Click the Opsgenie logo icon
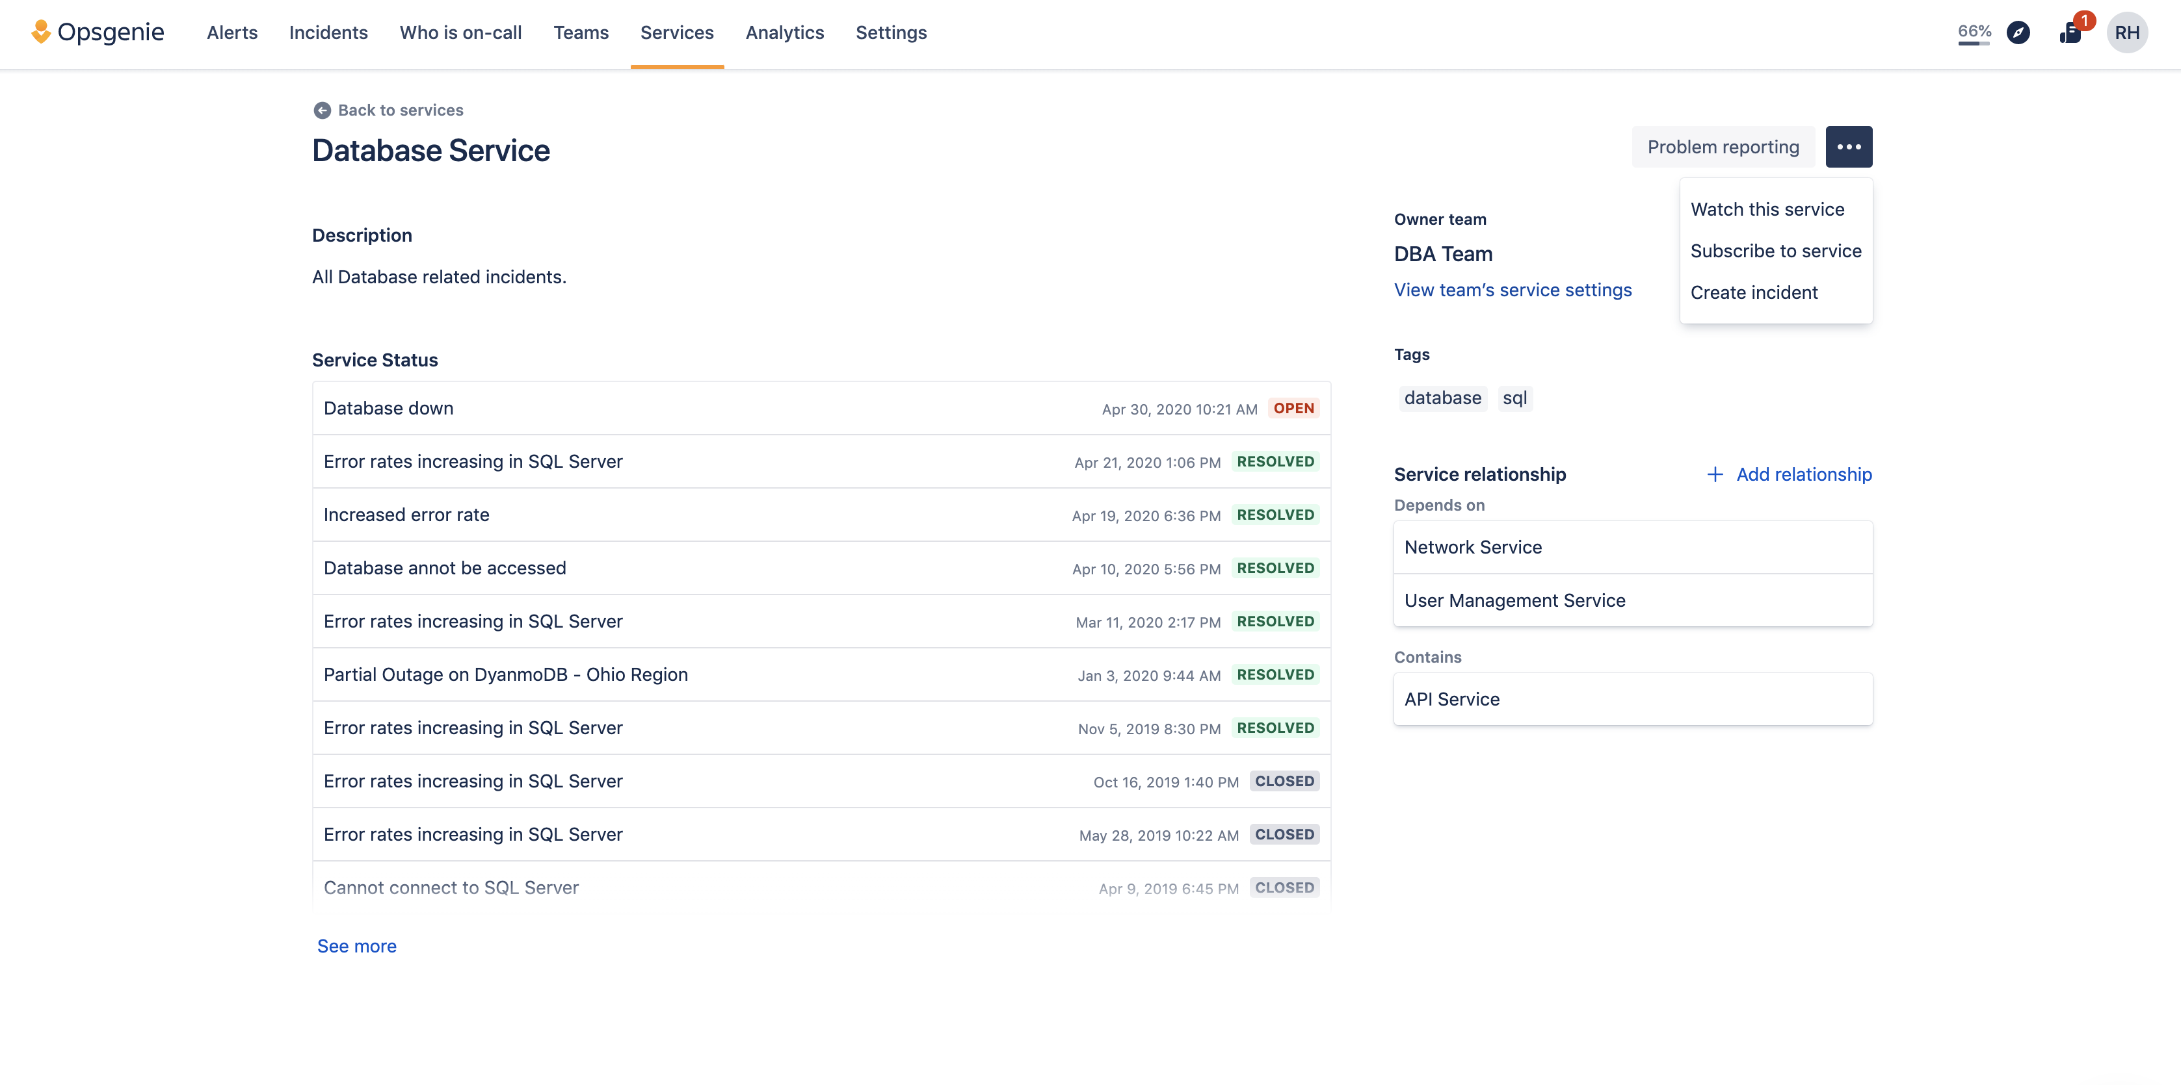 tap(40, 32)
